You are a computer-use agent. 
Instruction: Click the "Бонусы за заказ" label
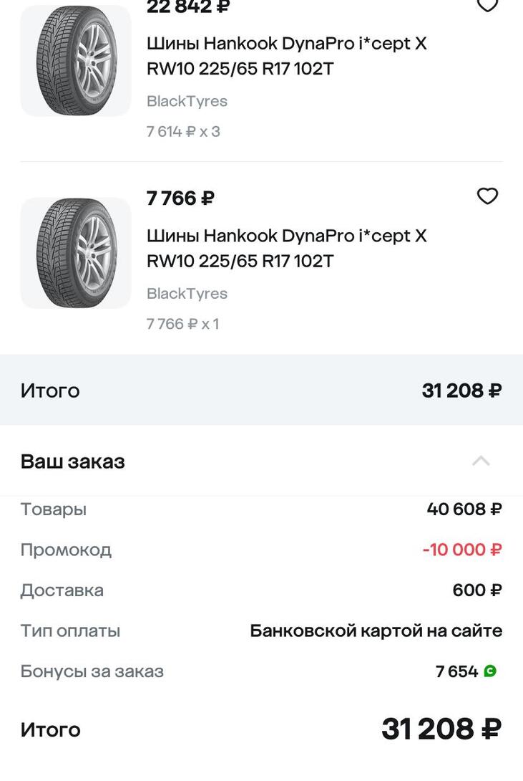(x=92, y=671)
